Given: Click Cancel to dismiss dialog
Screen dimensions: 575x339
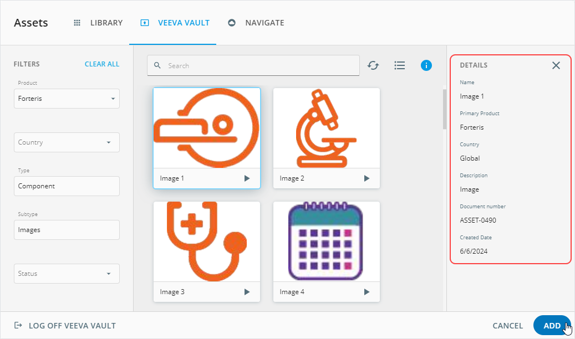Looking at the screenshot, I should (x=507, y=326).
